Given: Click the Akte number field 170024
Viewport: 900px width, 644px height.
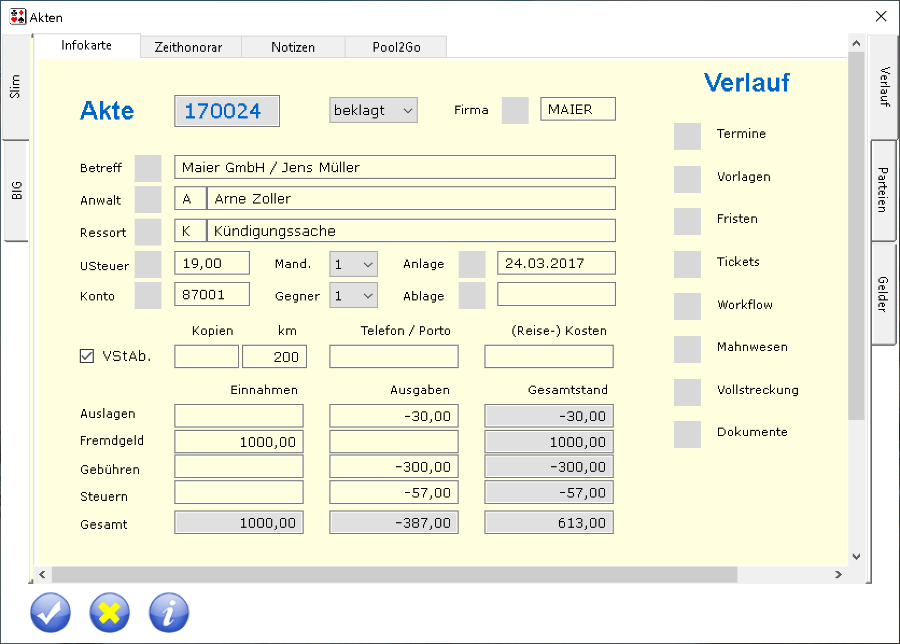Looking at the screenshot, I should coord(227,111).
